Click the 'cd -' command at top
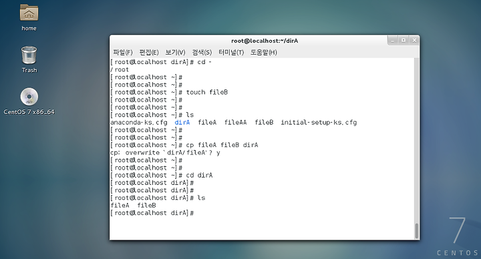 (204, 62)
